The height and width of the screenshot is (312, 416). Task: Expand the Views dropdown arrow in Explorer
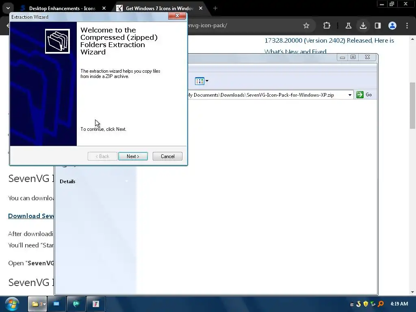point(207,81)
